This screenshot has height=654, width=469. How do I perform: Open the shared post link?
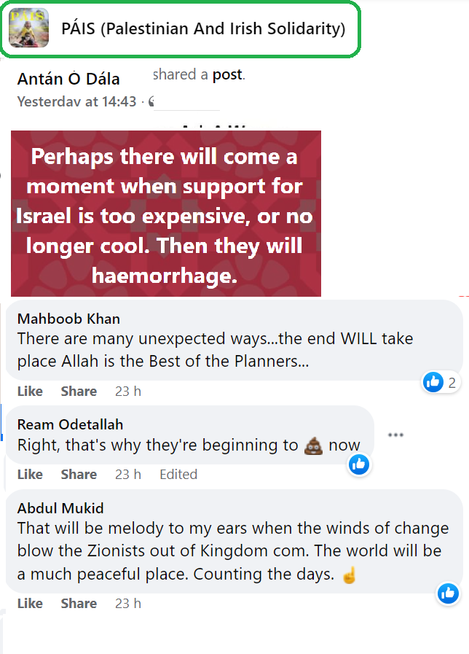[x=228, y=74]
